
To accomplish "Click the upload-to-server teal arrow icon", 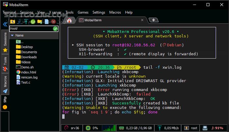I will pos(26,22).
